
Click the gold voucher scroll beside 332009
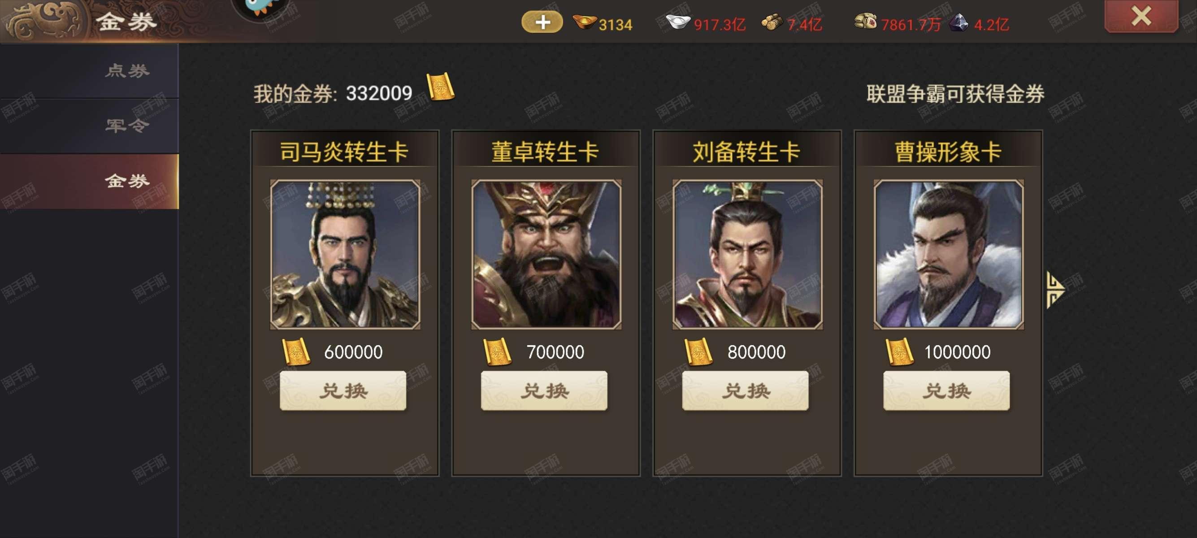[440, 87]
